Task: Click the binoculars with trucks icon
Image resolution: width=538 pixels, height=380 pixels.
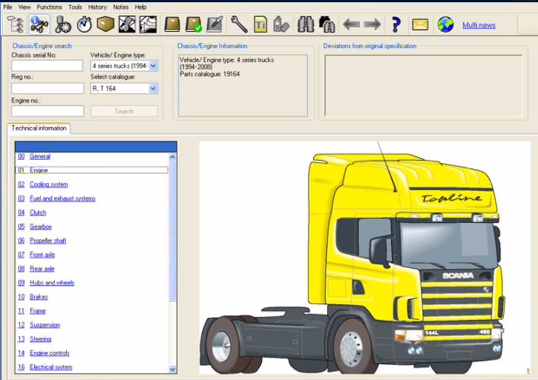Action: pos(327,25)
